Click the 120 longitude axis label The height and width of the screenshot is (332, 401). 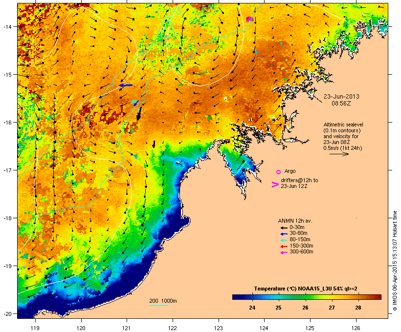point(81,328)
